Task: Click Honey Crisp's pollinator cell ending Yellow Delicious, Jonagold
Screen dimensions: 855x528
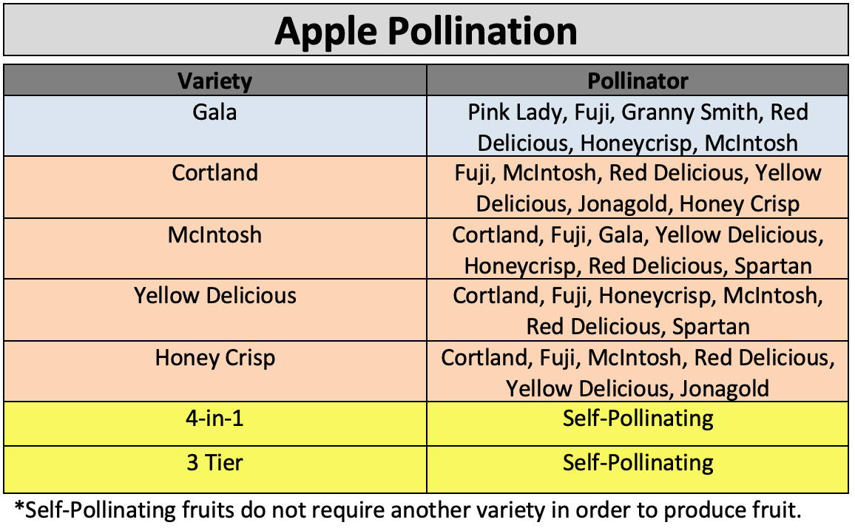Action: (x=638, y=371)
